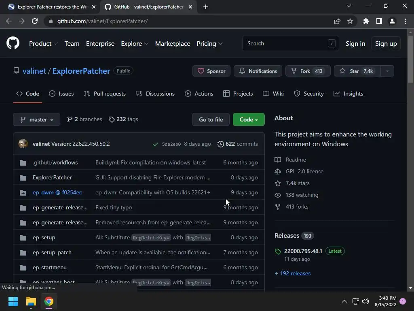Image resolution: width=414 pixels, height=311 pixels.
Task: View the 232 tags link
Action: coord(123,119)
